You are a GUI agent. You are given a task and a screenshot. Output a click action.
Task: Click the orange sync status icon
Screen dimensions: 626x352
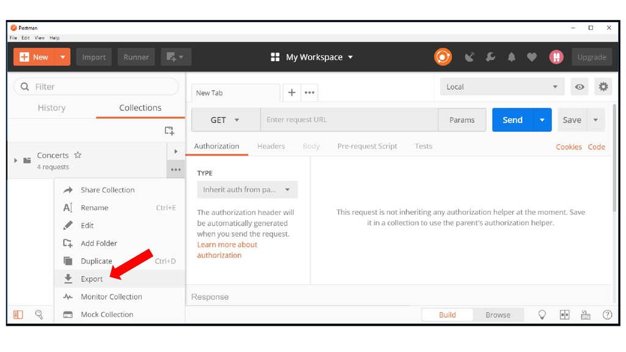pyautogui.click(x=443, y=57)
